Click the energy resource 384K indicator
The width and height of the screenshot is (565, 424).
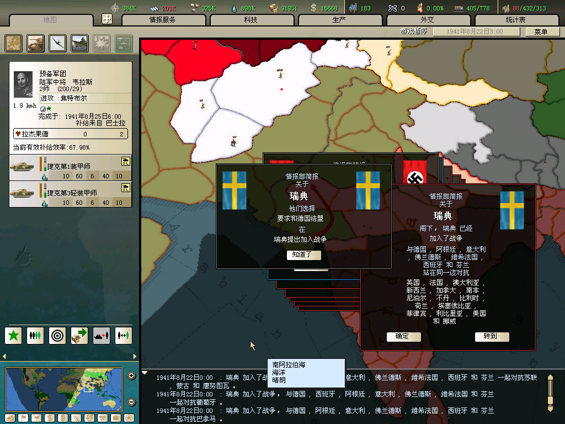(x=124, y=8)
